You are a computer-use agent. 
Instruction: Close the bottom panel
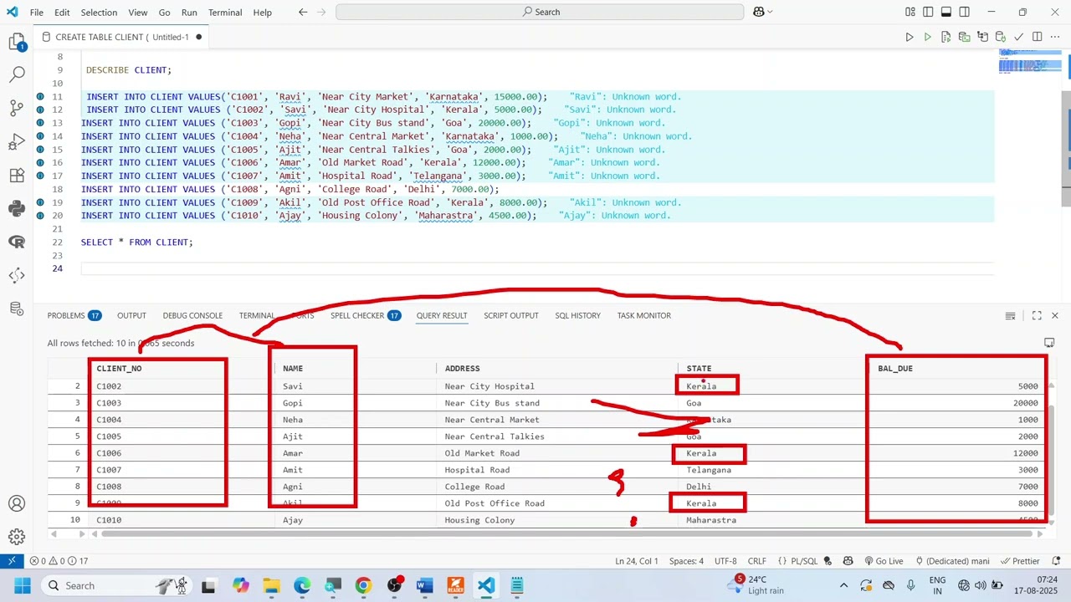(1055, 315)
